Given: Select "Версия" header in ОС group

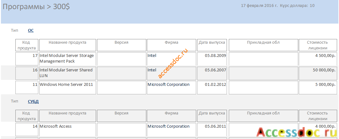Looking at the screenshot, I should tap(121, 45).
